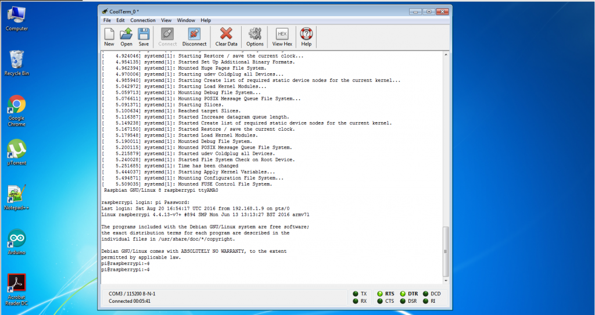Open the File menu
The width and height of the screenshot is (595, 315).
click(x=107, y=20)
